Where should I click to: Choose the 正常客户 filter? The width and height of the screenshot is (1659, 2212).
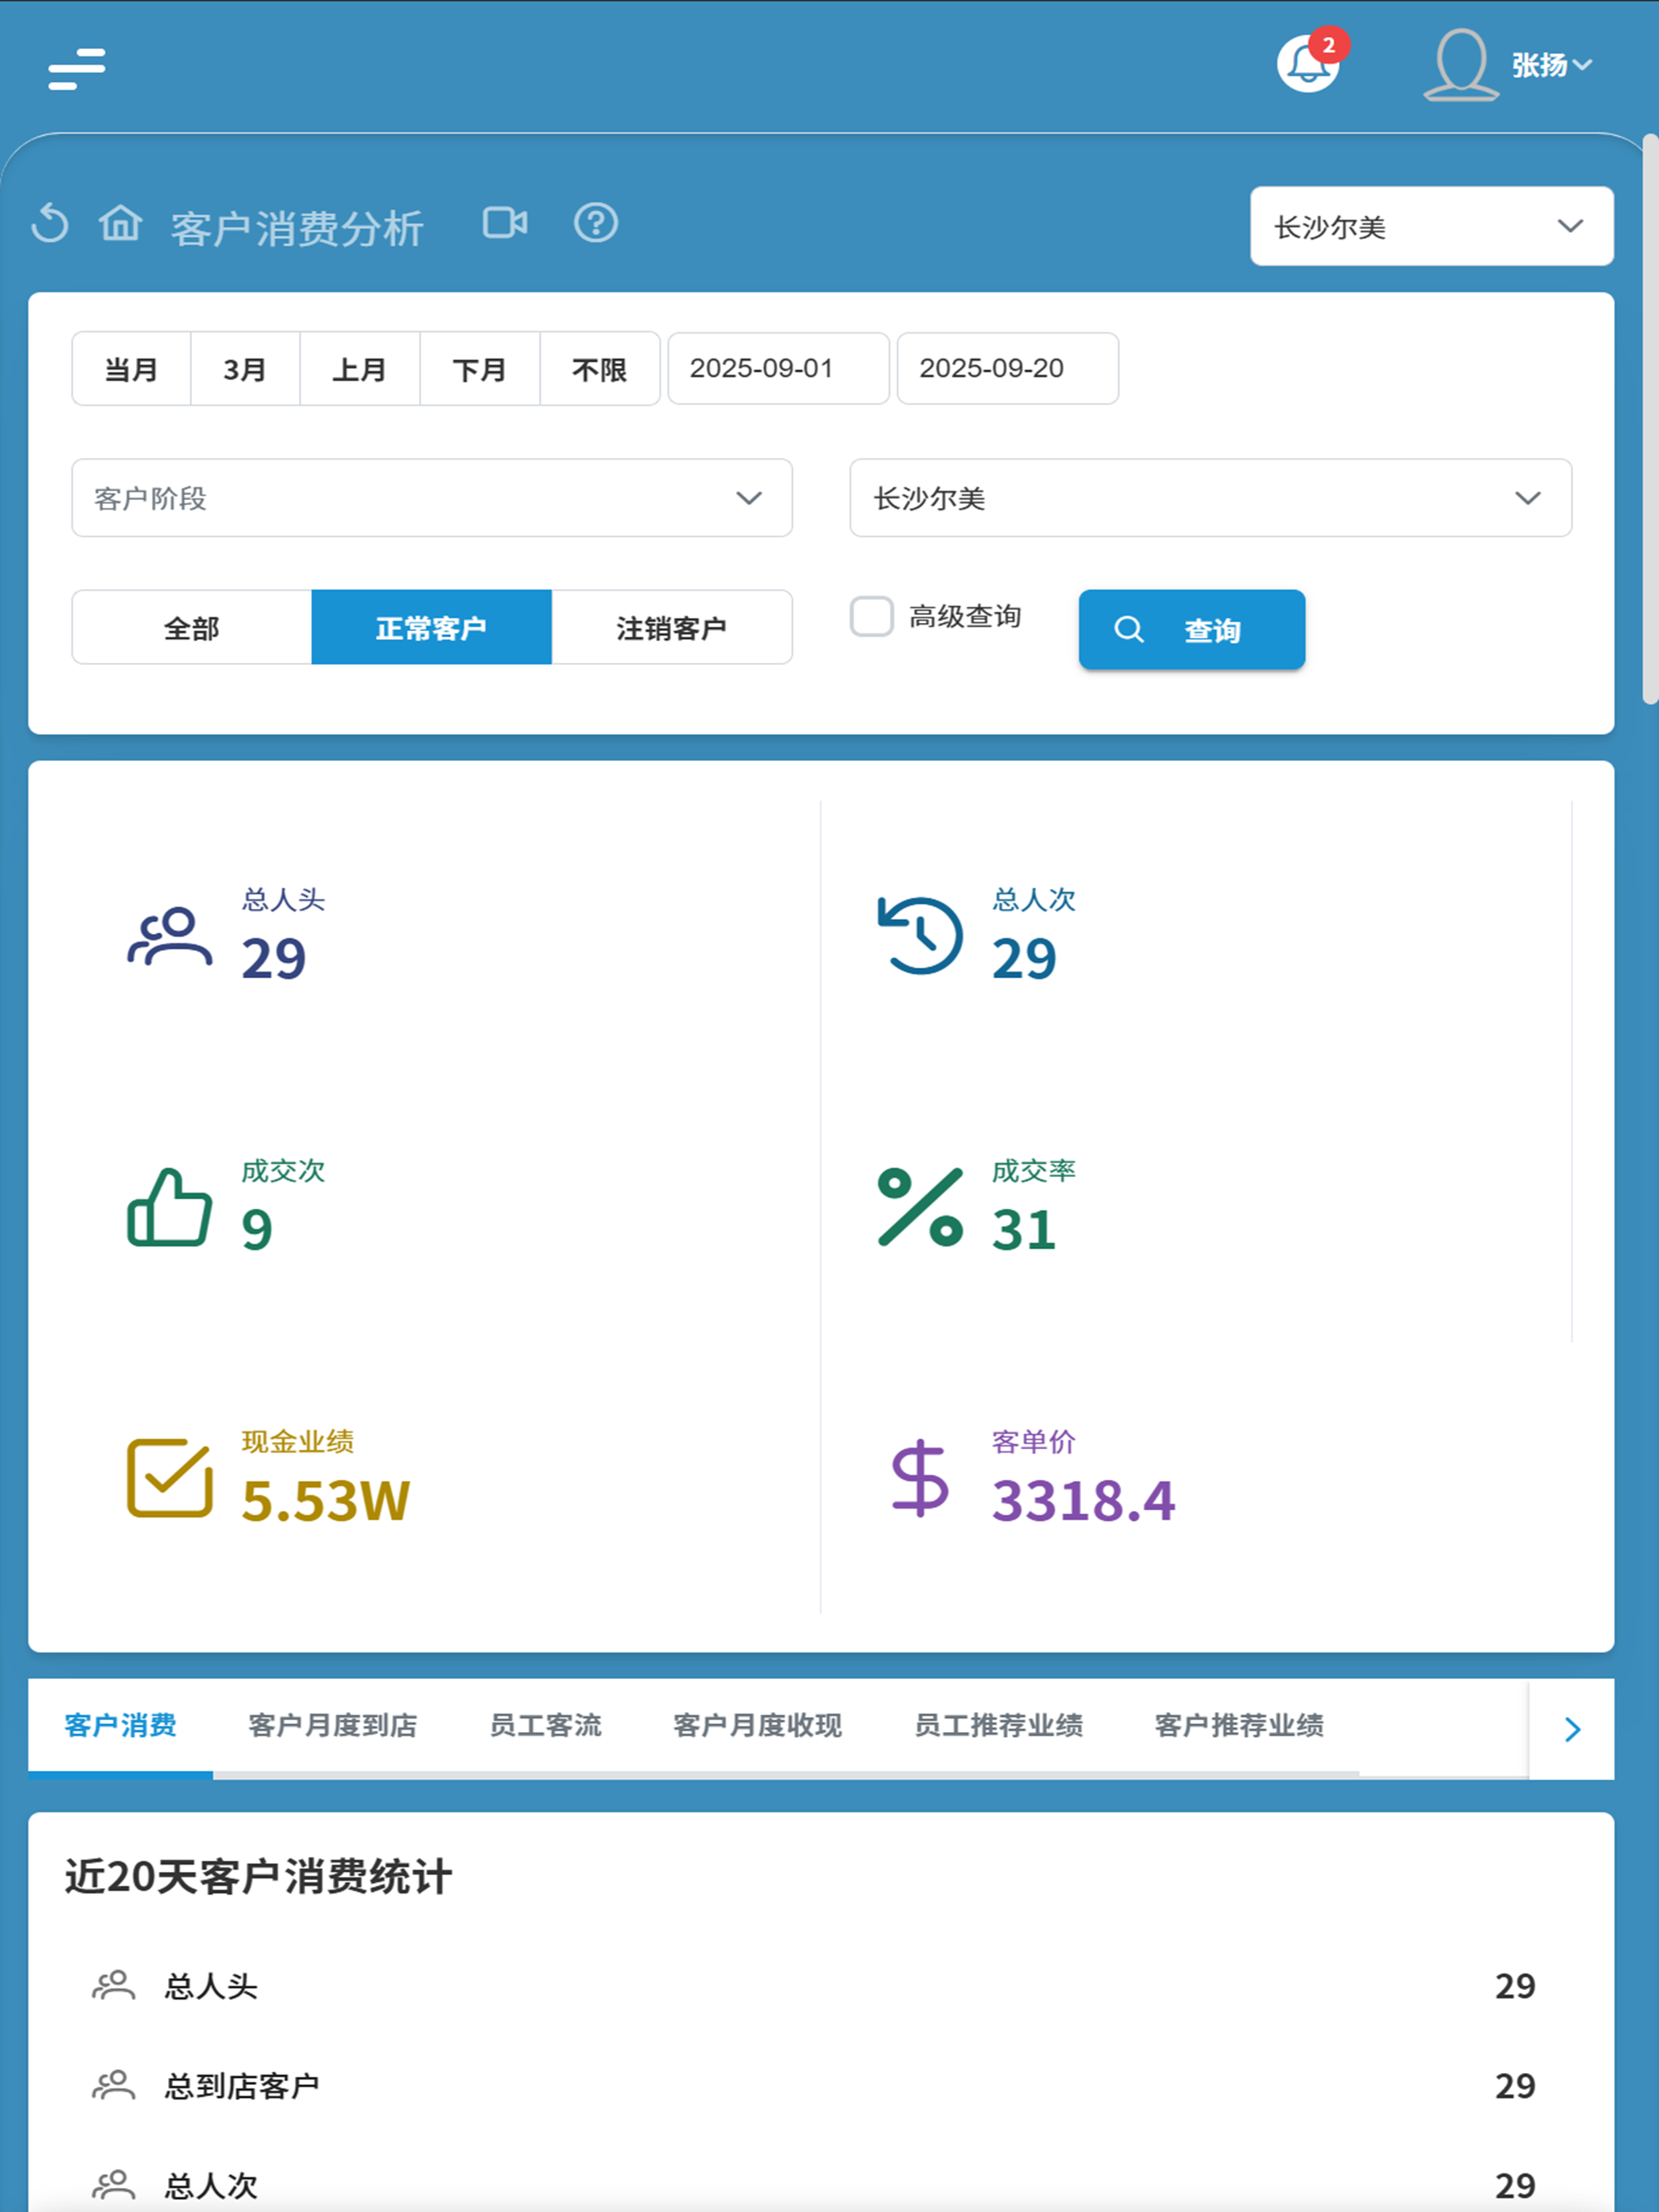432,627
